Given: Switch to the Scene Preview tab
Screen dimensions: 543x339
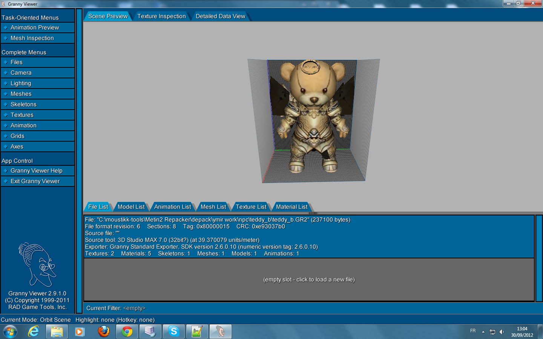Looking at the screenshot, I should click(108, 16).
